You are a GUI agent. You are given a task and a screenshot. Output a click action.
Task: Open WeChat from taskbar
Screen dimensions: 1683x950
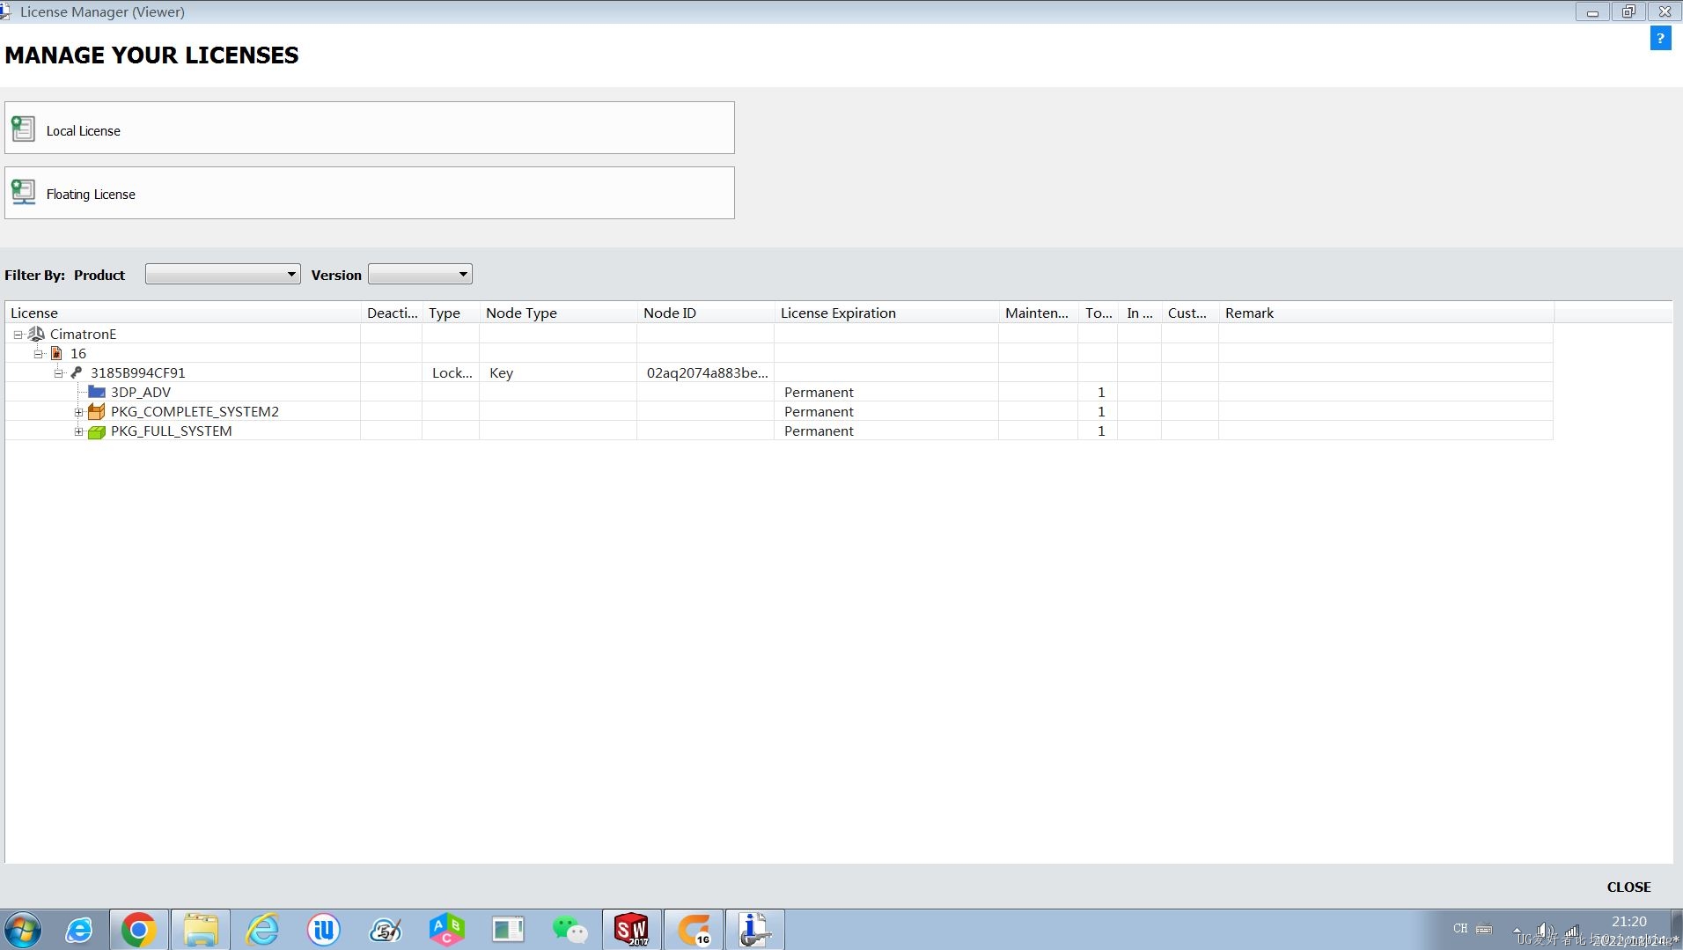coord(570,930)
